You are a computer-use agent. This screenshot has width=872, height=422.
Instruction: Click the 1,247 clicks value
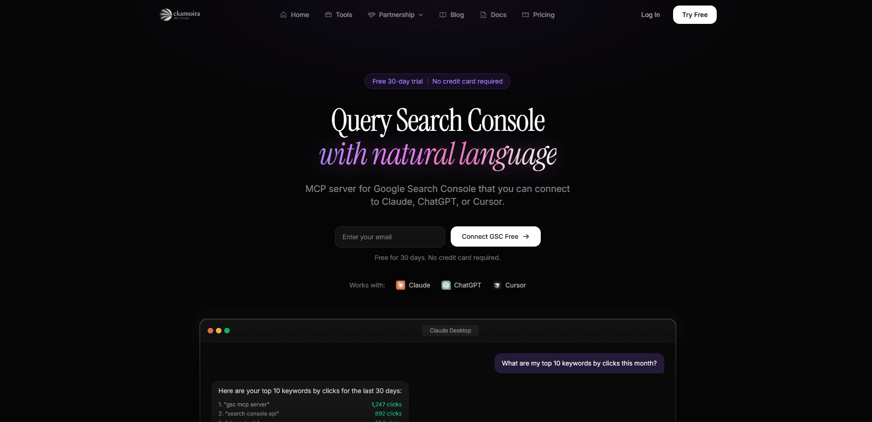click(386, 405)
